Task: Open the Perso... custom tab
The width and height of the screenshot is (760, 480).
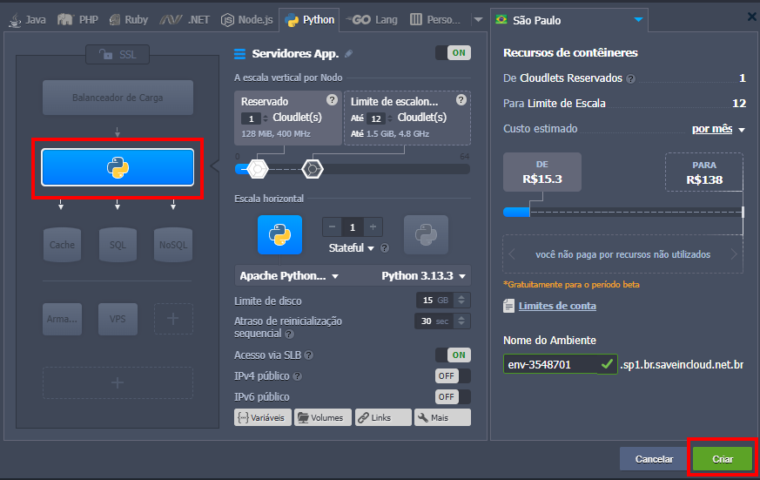Action: click(435, 20)
